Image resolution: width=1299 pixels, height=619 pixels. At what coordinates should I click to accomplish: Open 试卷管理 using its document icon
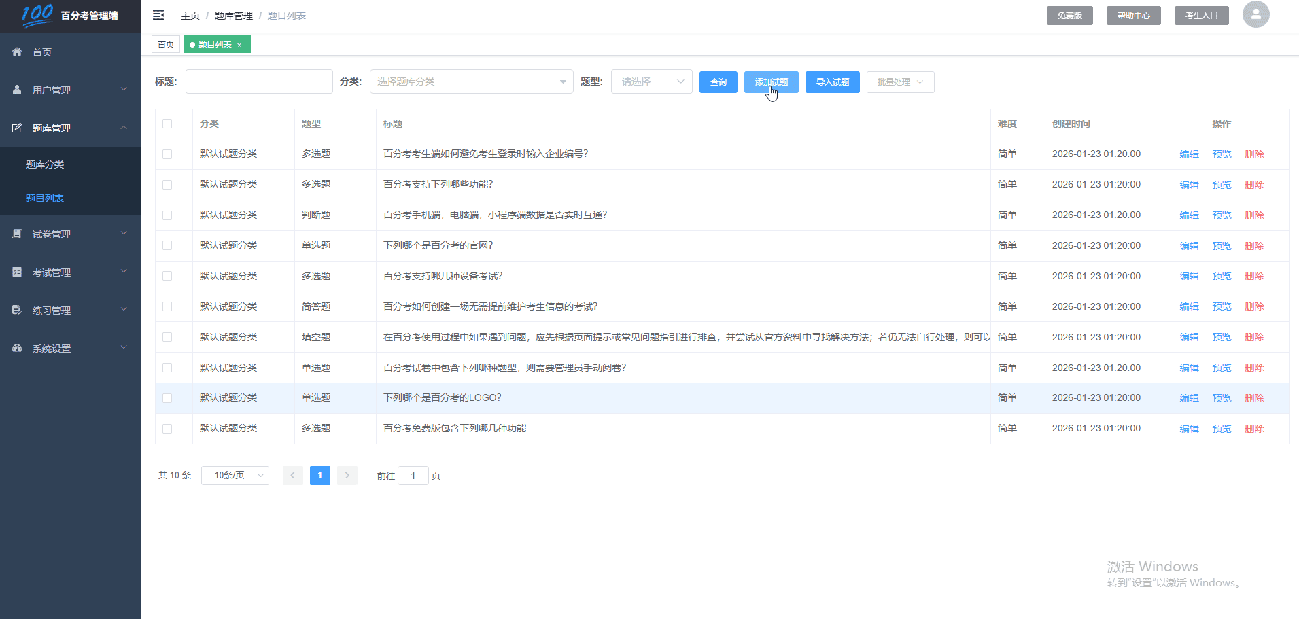pyautogui.click(x=16, y=234)
